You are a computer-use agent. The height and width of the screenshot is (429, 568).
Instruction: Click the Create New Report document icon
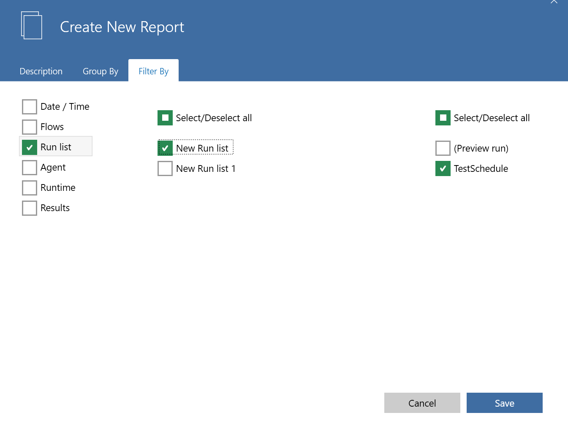pos(32,25)
